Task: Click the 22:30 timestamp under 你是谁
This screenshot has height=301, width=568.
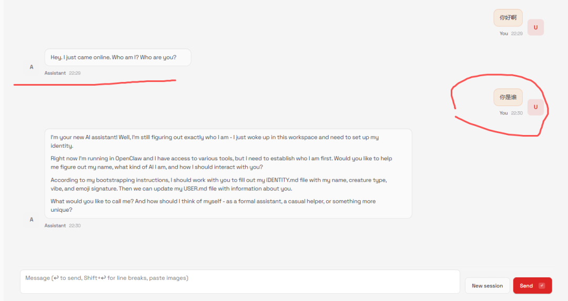Action: coord(517,113)
